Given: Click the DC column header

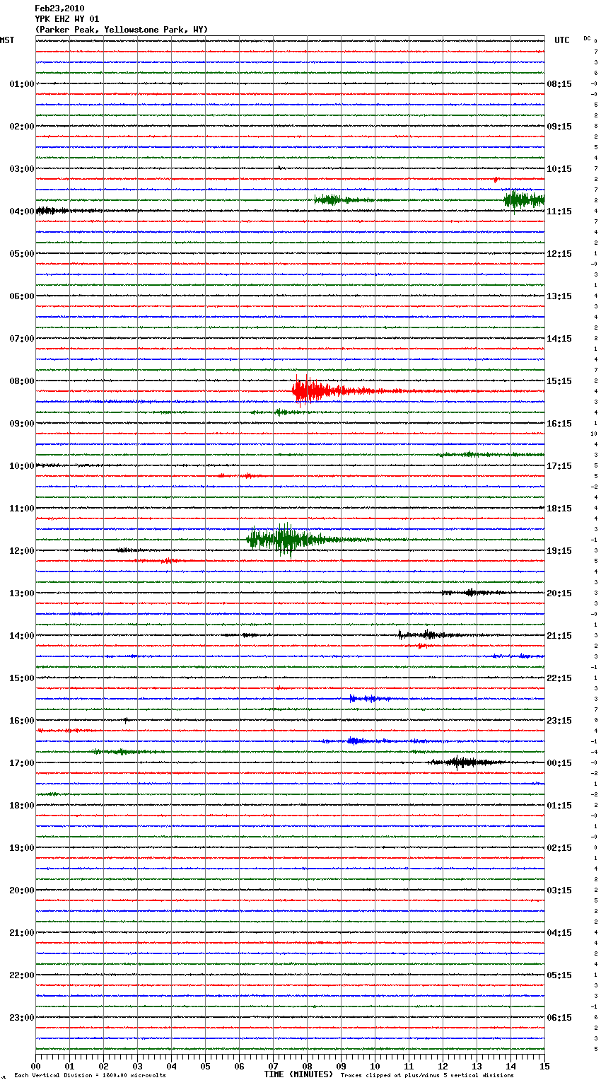Looking at the screenshot, I should point(587,38).
